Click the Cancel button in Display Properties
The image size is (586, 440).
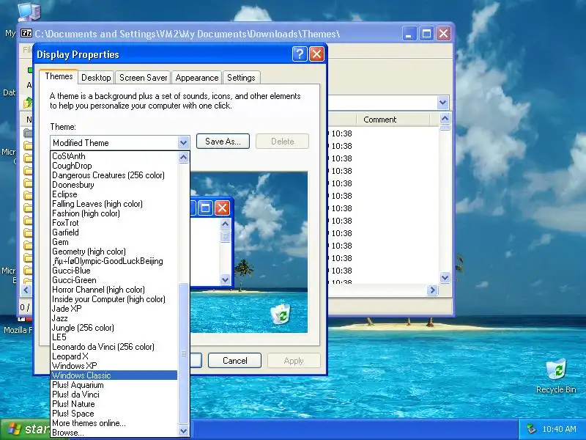coord(234,361)
